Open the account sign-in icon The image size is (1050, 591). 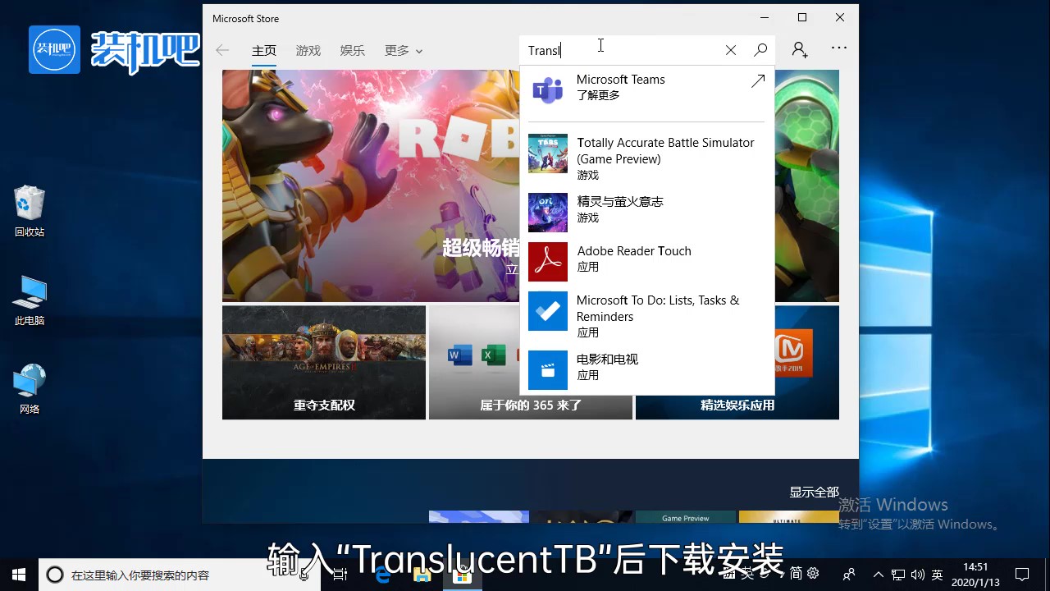(x=800, y=50)
